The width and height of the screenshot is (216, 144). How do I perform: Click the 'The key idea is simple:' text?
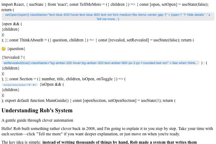pos(21,142)
